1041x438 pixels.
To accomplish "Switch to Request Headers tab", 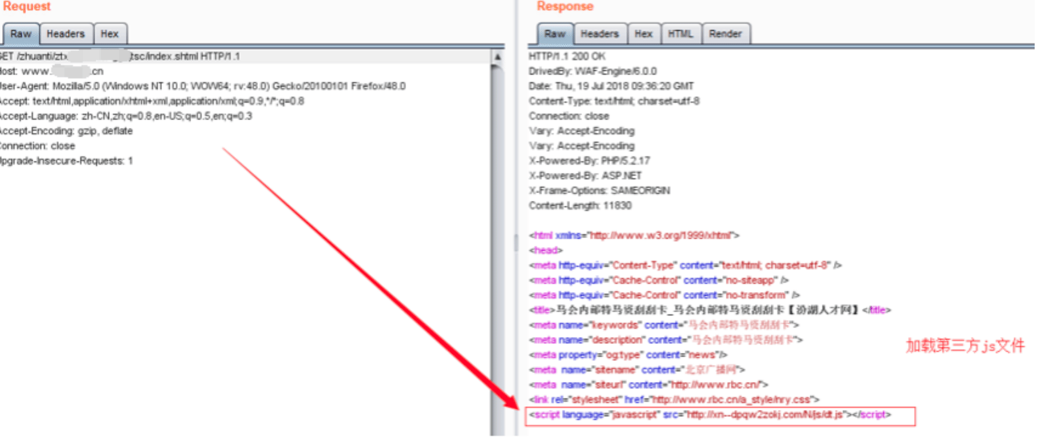I will click(66, 34).
